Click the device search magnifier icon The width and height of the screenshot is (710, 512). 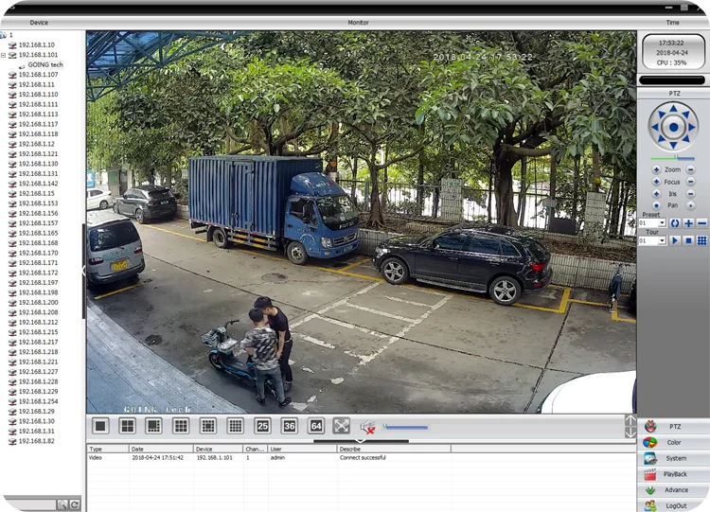coord(62,504)
